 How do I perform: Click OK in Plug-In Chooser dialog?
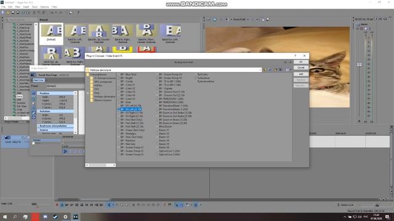tap(301, 62)
